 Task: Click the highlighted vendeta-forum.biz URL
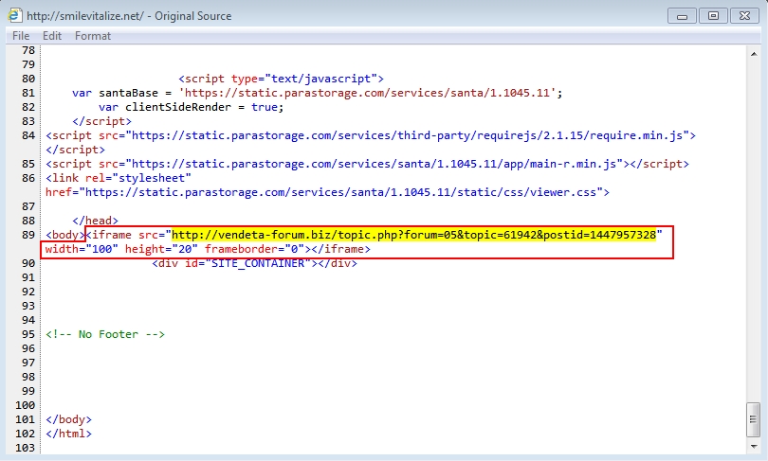pyautogui.click(x=413, y=235)
